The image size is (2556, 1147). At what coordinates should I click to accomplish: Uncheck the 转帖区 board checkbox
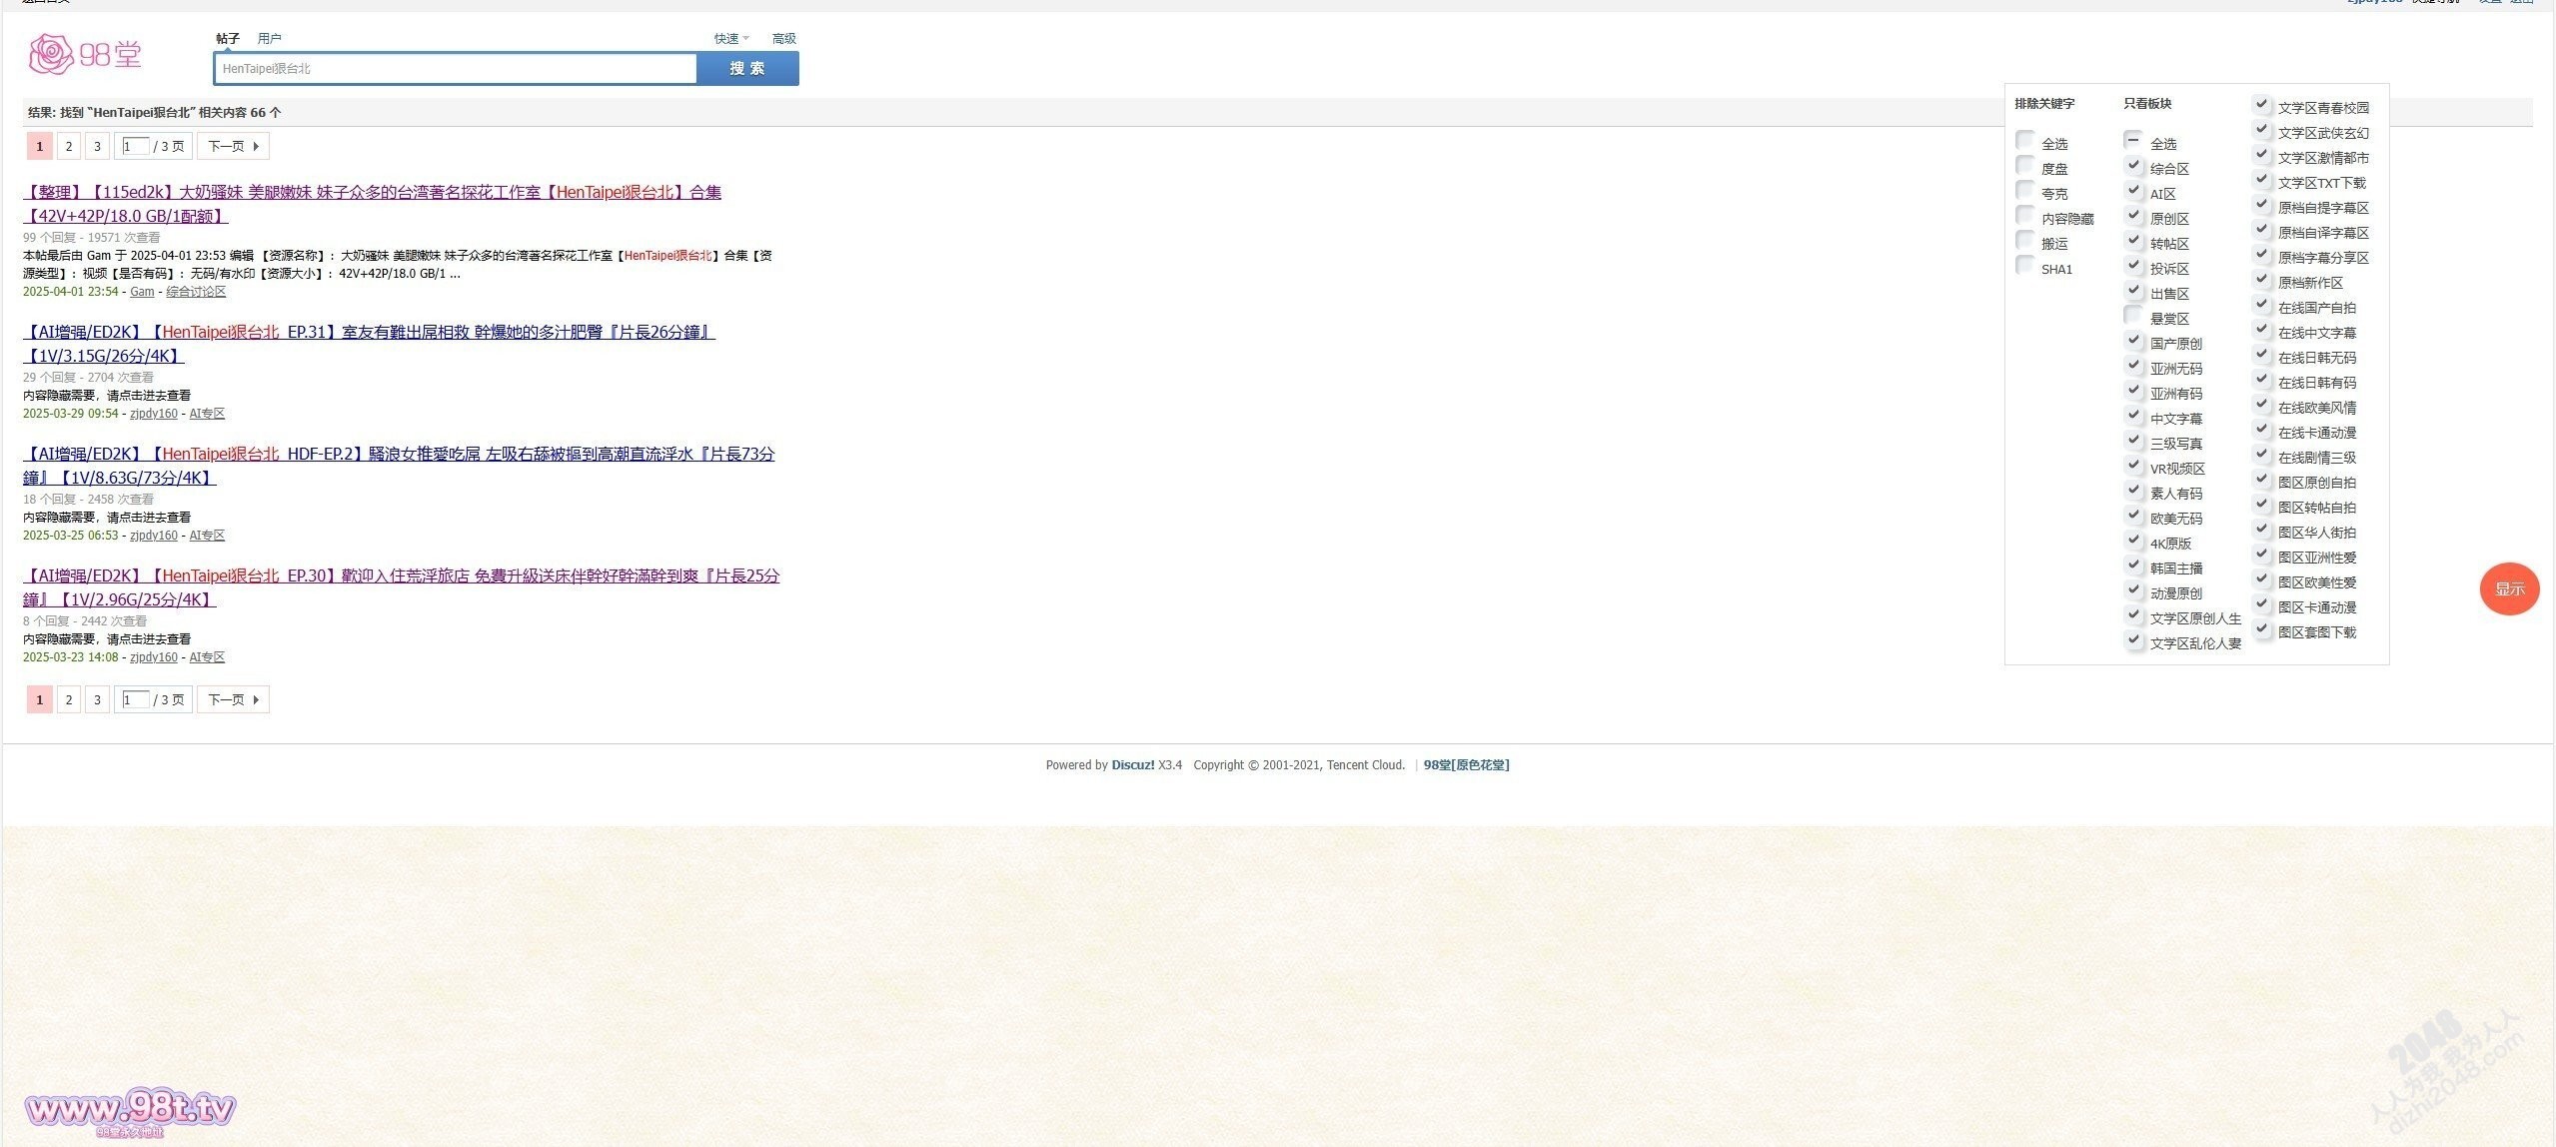click(x=2133, y=240)
